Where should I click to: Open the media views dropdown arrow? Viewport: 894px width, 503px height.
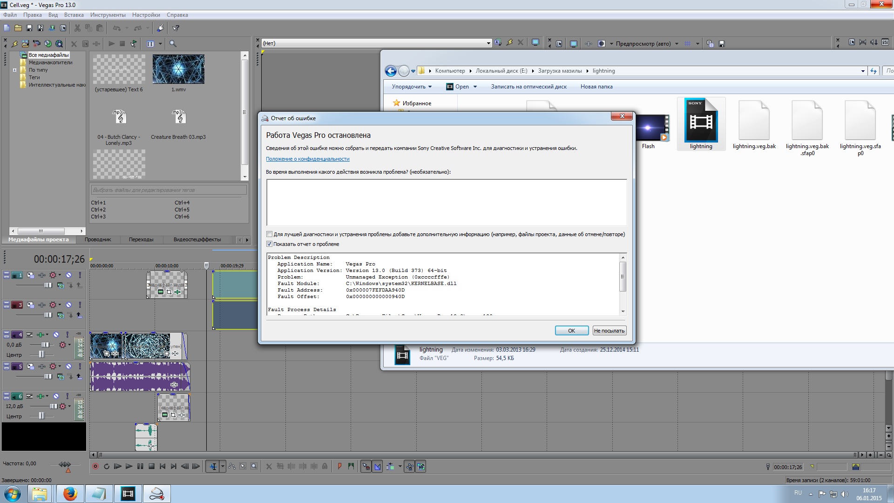[x=160, y=44]
